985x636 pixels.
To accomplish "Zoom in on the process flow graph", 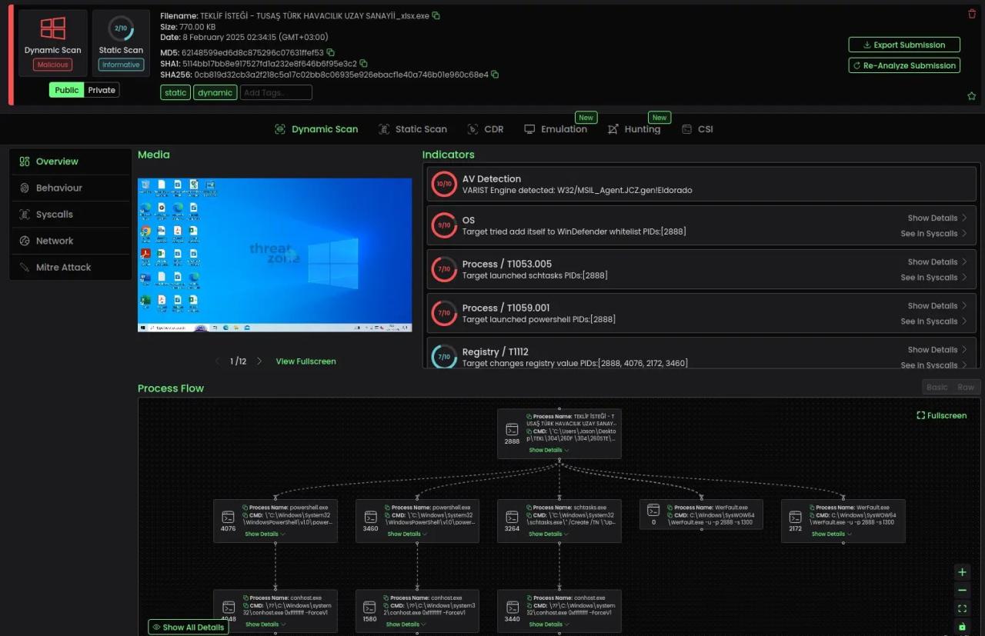I will [961, 572].
